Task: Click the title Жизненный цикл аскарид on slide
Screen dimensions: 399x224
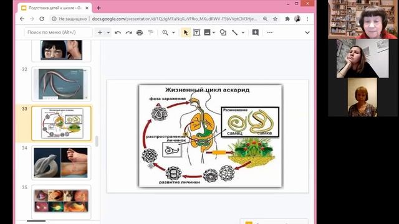Action: 207,90
